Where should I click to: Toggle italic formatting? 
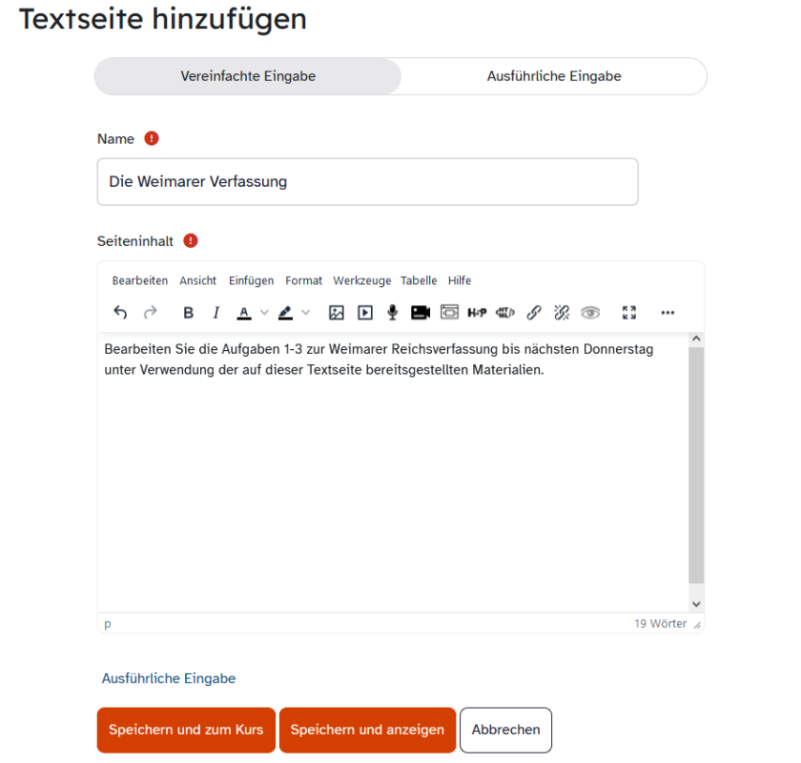click(215, 312)
